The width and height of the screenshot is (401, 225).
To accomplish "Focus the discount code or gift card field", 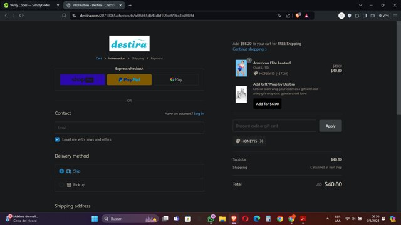I will [x=274, y=126].
